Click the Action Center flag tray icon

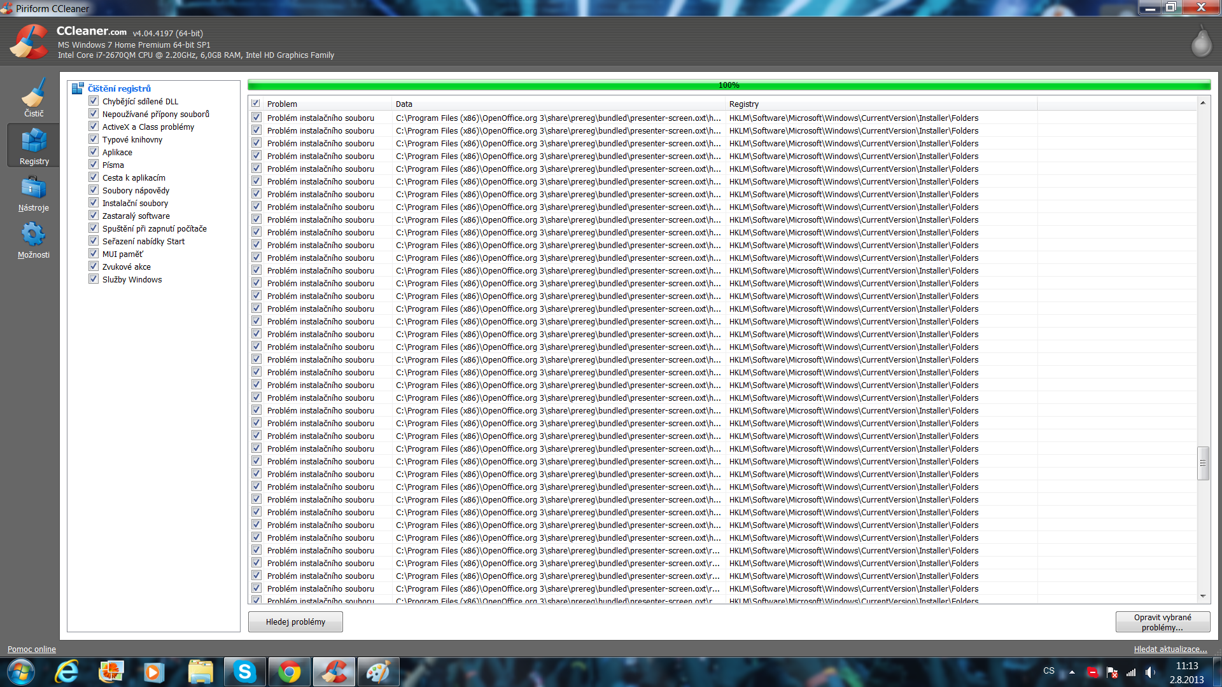pyautogui.click(x=1112, y=672)
